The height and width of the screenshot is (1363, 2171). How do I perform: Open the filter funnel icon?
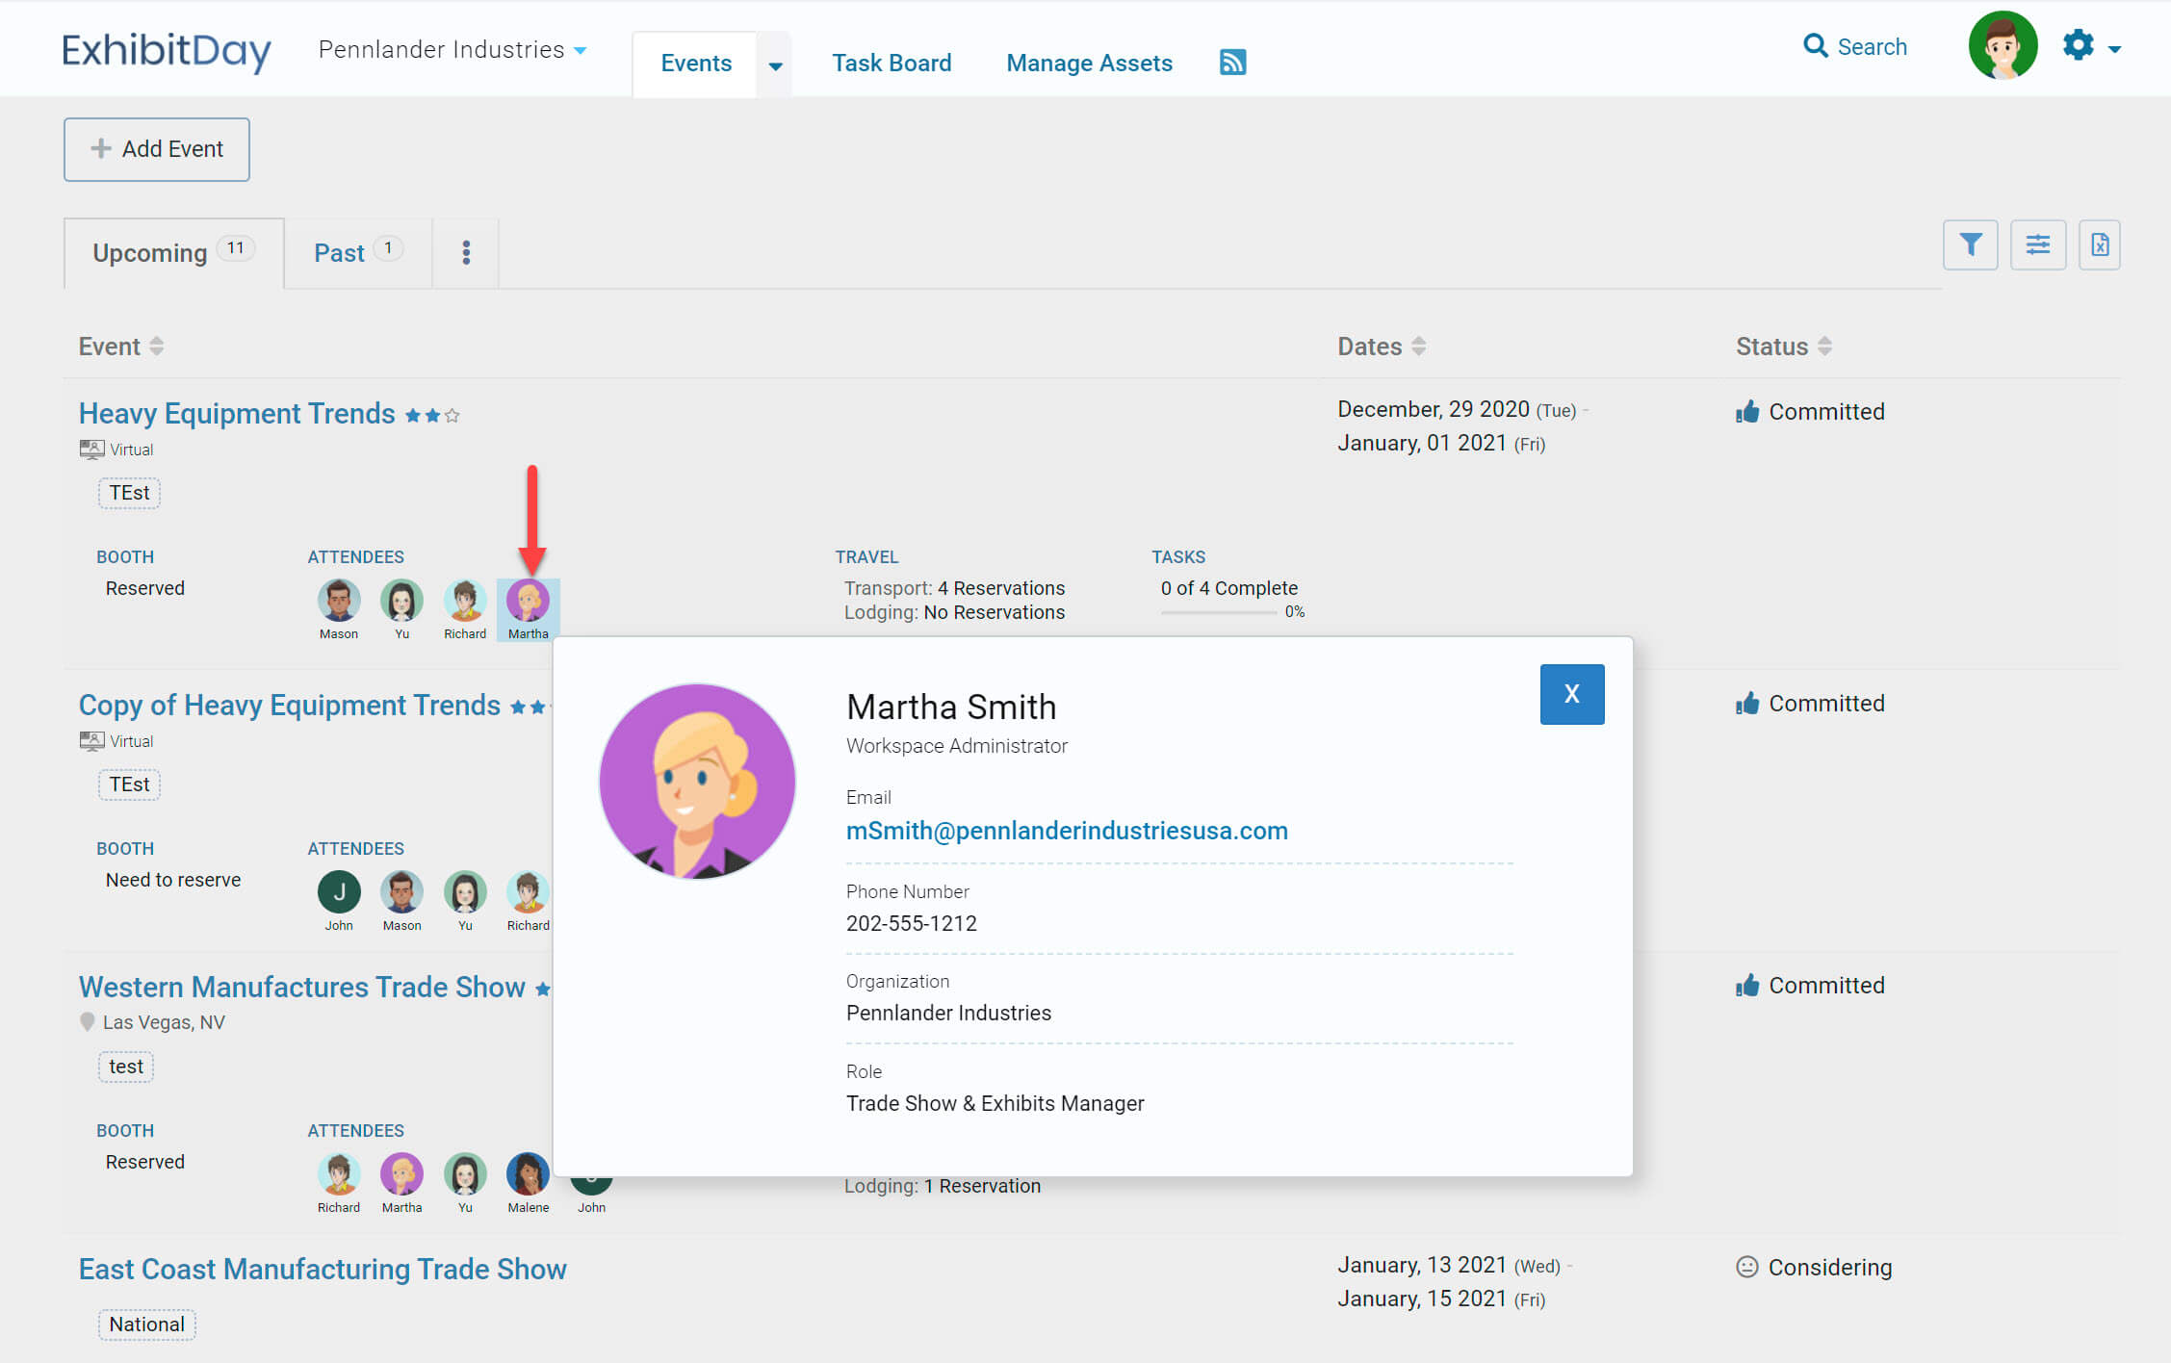pyautogui.click(x=1970, y=245)
